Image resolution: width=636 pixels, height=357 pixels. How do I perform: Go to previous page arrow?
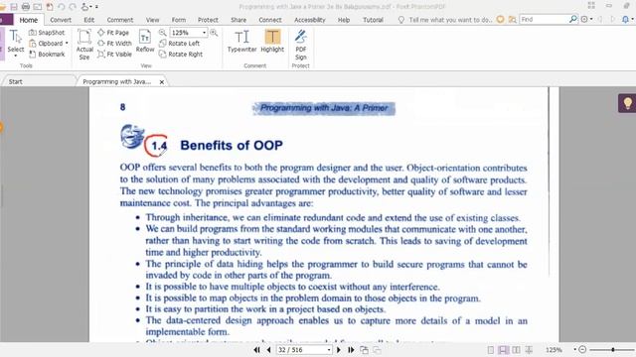point(268,350)
